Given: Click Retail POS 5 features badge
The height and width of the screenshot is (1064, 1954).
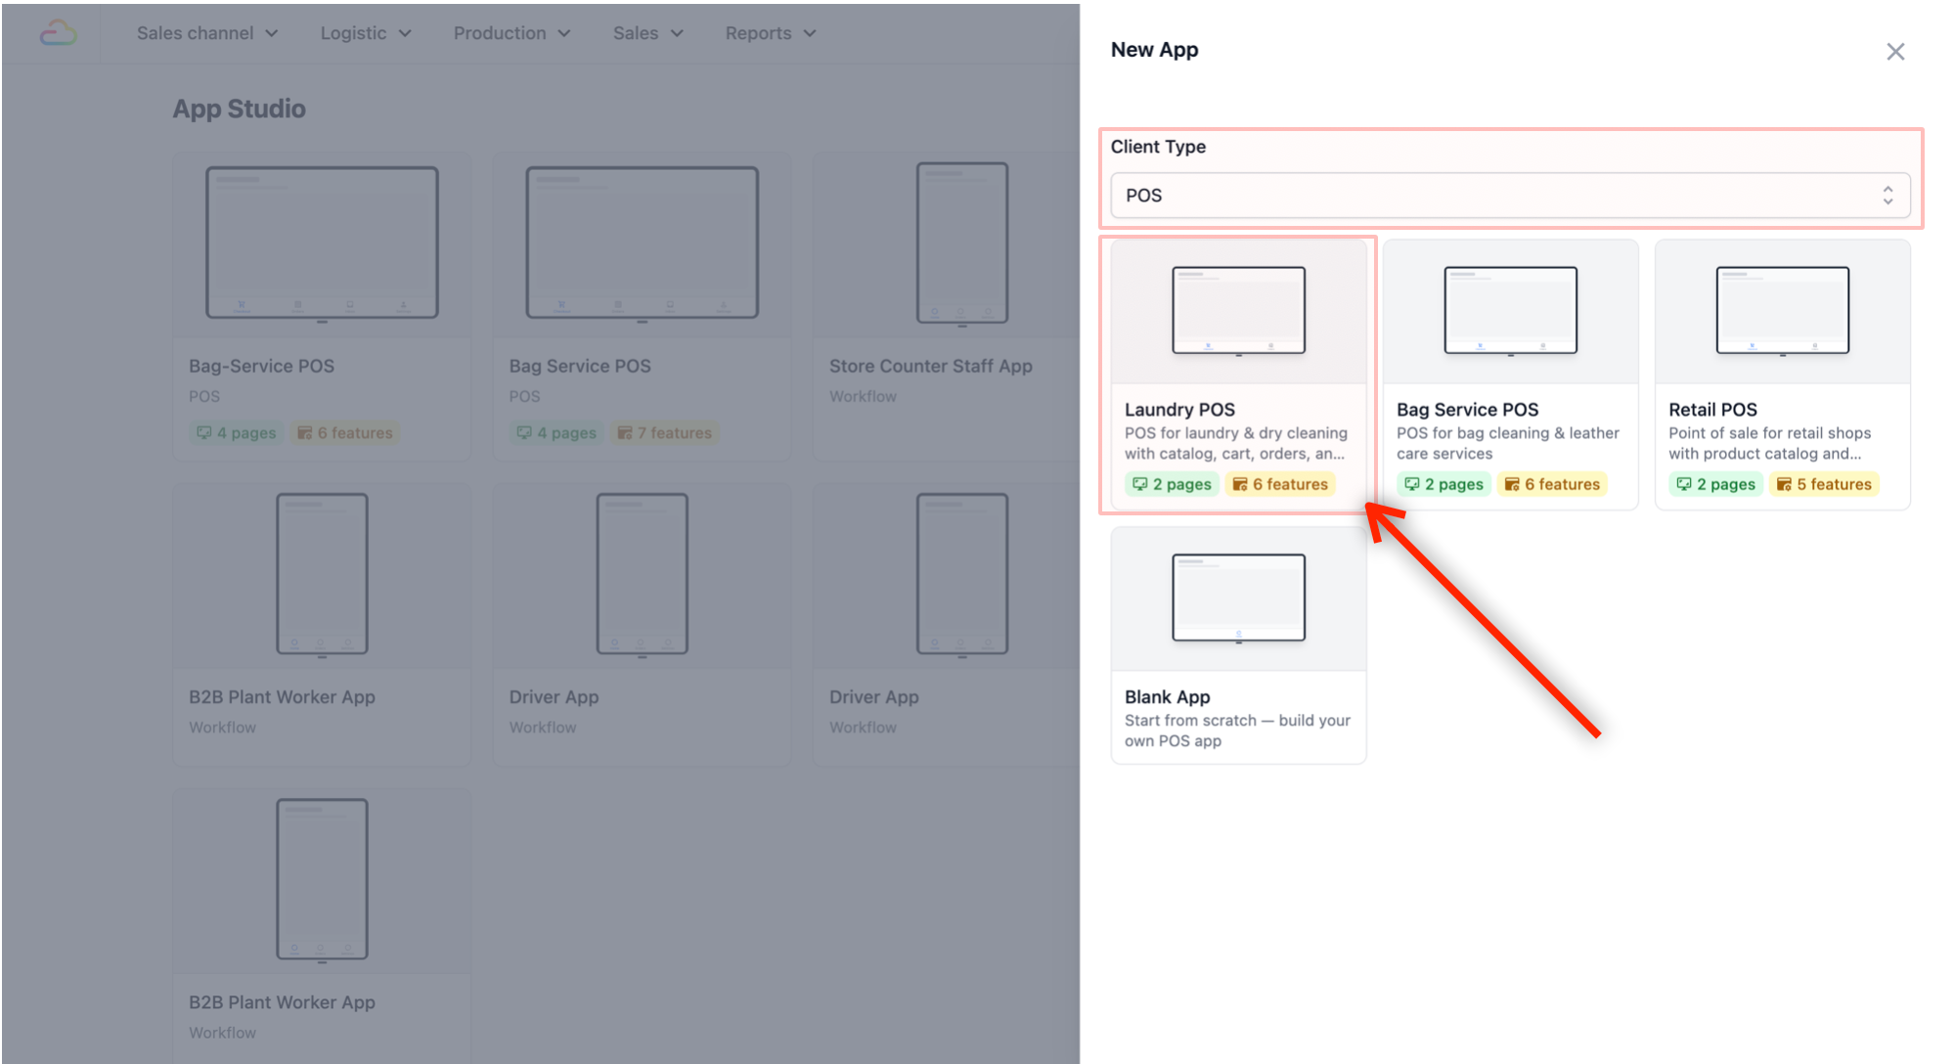Looking at the screenshot, I should 1824,484.
